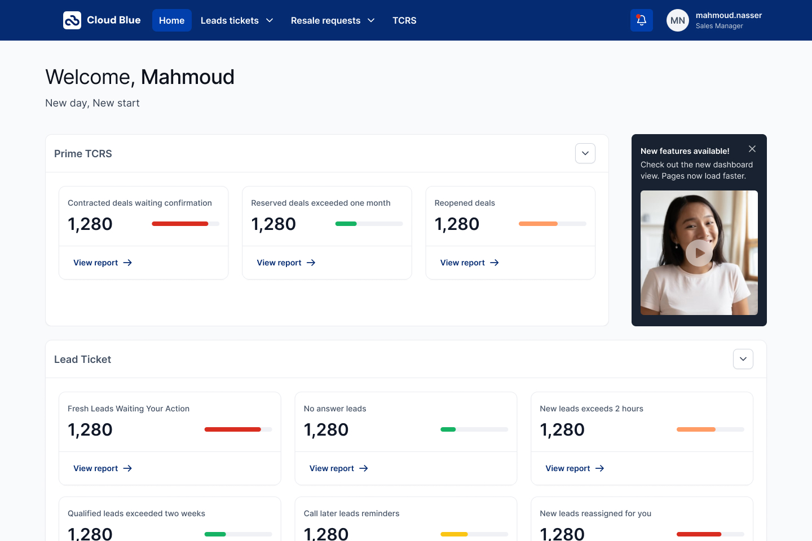
Task: Click the Call later leads reminders label
Action: click(x=351, y=513)
